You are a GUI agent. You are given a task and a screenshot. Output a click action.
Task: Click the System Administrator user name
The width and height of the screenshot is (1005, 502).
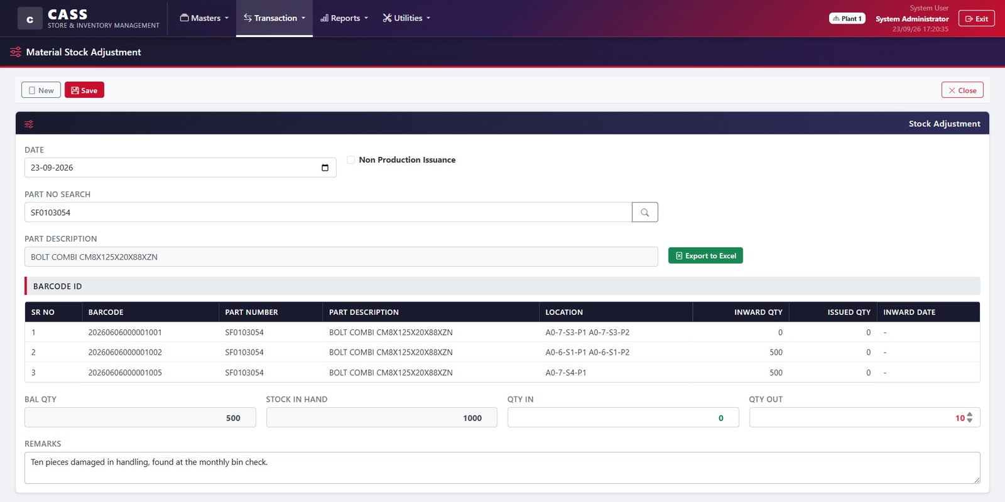coord(912,19)
